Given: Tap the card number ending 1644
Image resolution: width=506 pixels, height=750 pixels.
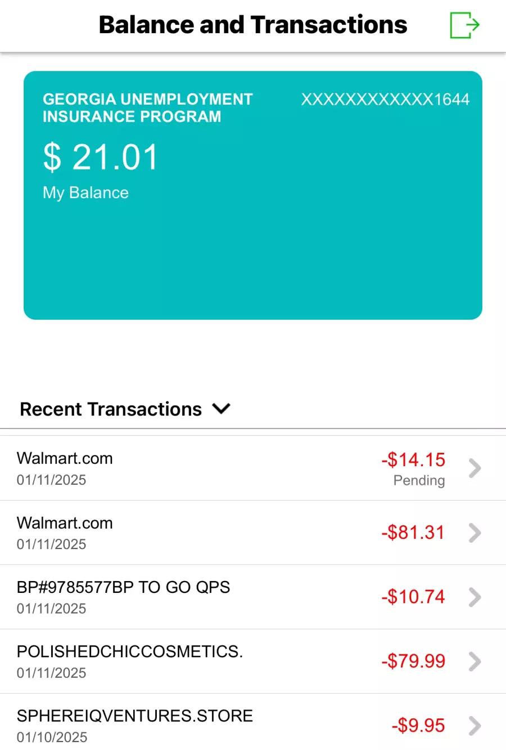Looking at the screenshot, I should point(385,100).
